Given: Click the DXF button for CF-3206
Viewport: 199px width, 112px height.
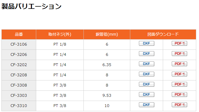Looking at the screenshot, I should pos(146,54).
